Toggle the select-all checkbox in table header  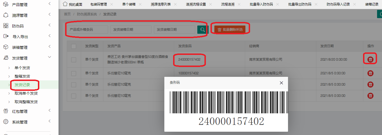pos(74,46)
